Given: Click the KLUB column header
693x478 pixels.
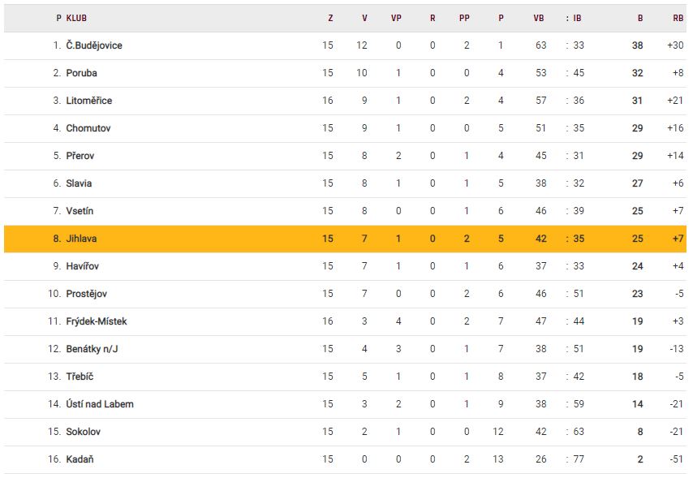Looking at the screenshot, I should coord(77,18).
